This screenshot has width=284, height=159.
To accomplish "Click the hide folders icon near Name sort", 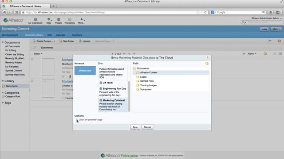I will click(x=265, y=54).
